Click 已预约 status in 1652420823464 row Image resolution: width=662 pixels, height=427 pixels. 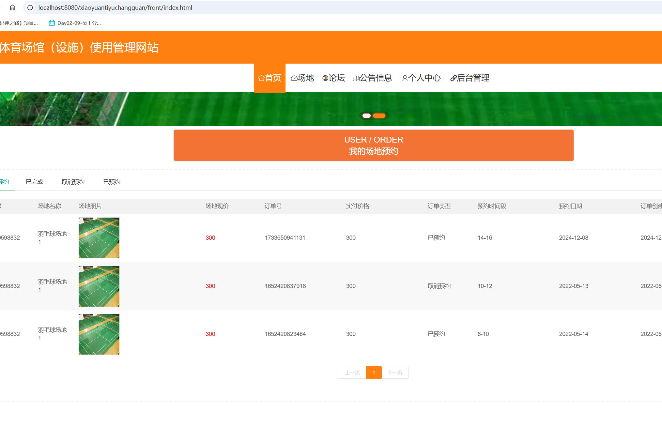[x=436, y=334]
